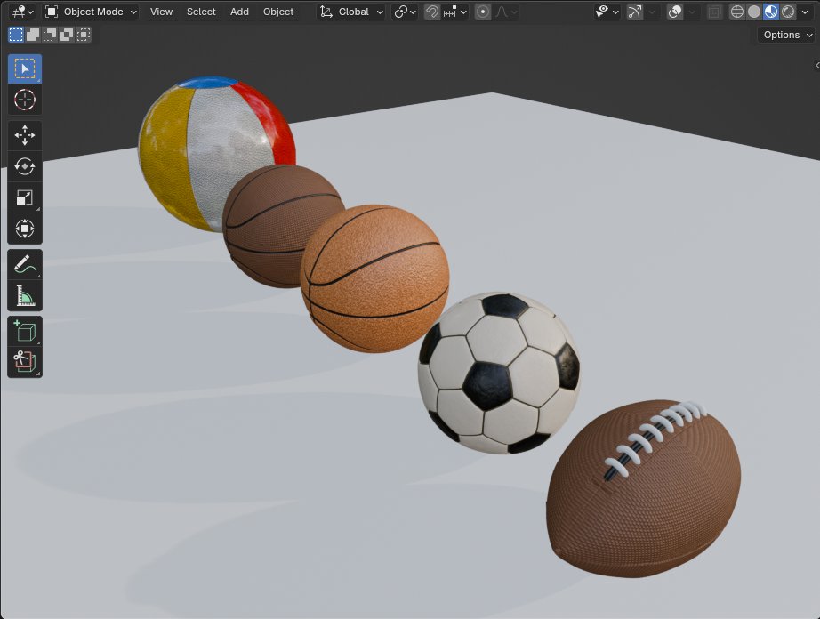Activate the Add Cube tool
Viewport: 820px width, 619px height.
[25, 331]
